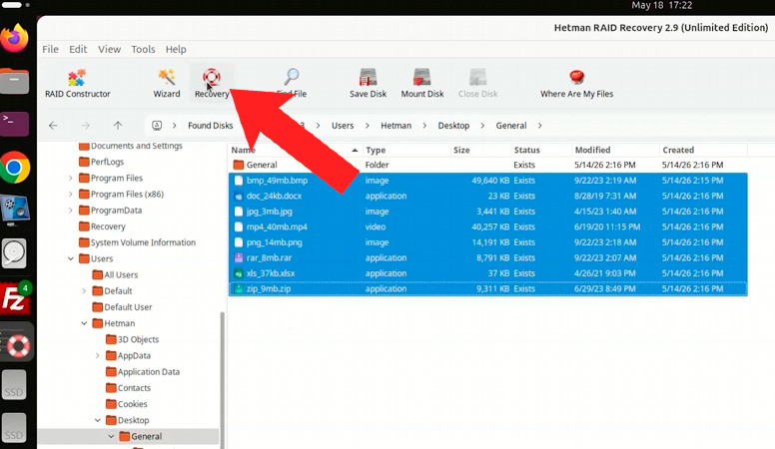The image size is (775, 449).
Task: Click the Recovery lifebuoy icon
Action: coord(212,77)
